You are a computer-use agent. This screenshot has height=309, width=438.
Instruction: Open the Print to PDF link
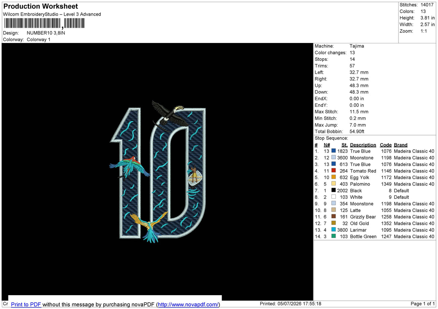26,305
